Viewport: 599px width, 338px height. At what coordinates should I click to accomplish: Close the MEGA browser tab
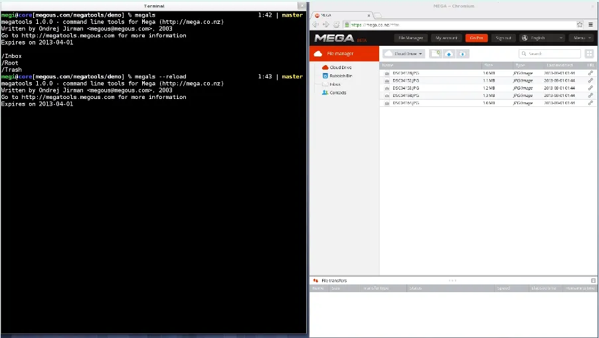click(369, 16)
